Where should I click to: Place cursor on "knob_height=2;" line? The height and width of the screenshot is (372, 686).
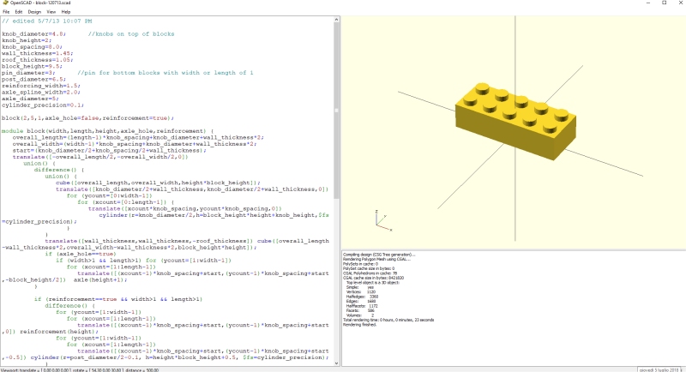tap(27, 40)
